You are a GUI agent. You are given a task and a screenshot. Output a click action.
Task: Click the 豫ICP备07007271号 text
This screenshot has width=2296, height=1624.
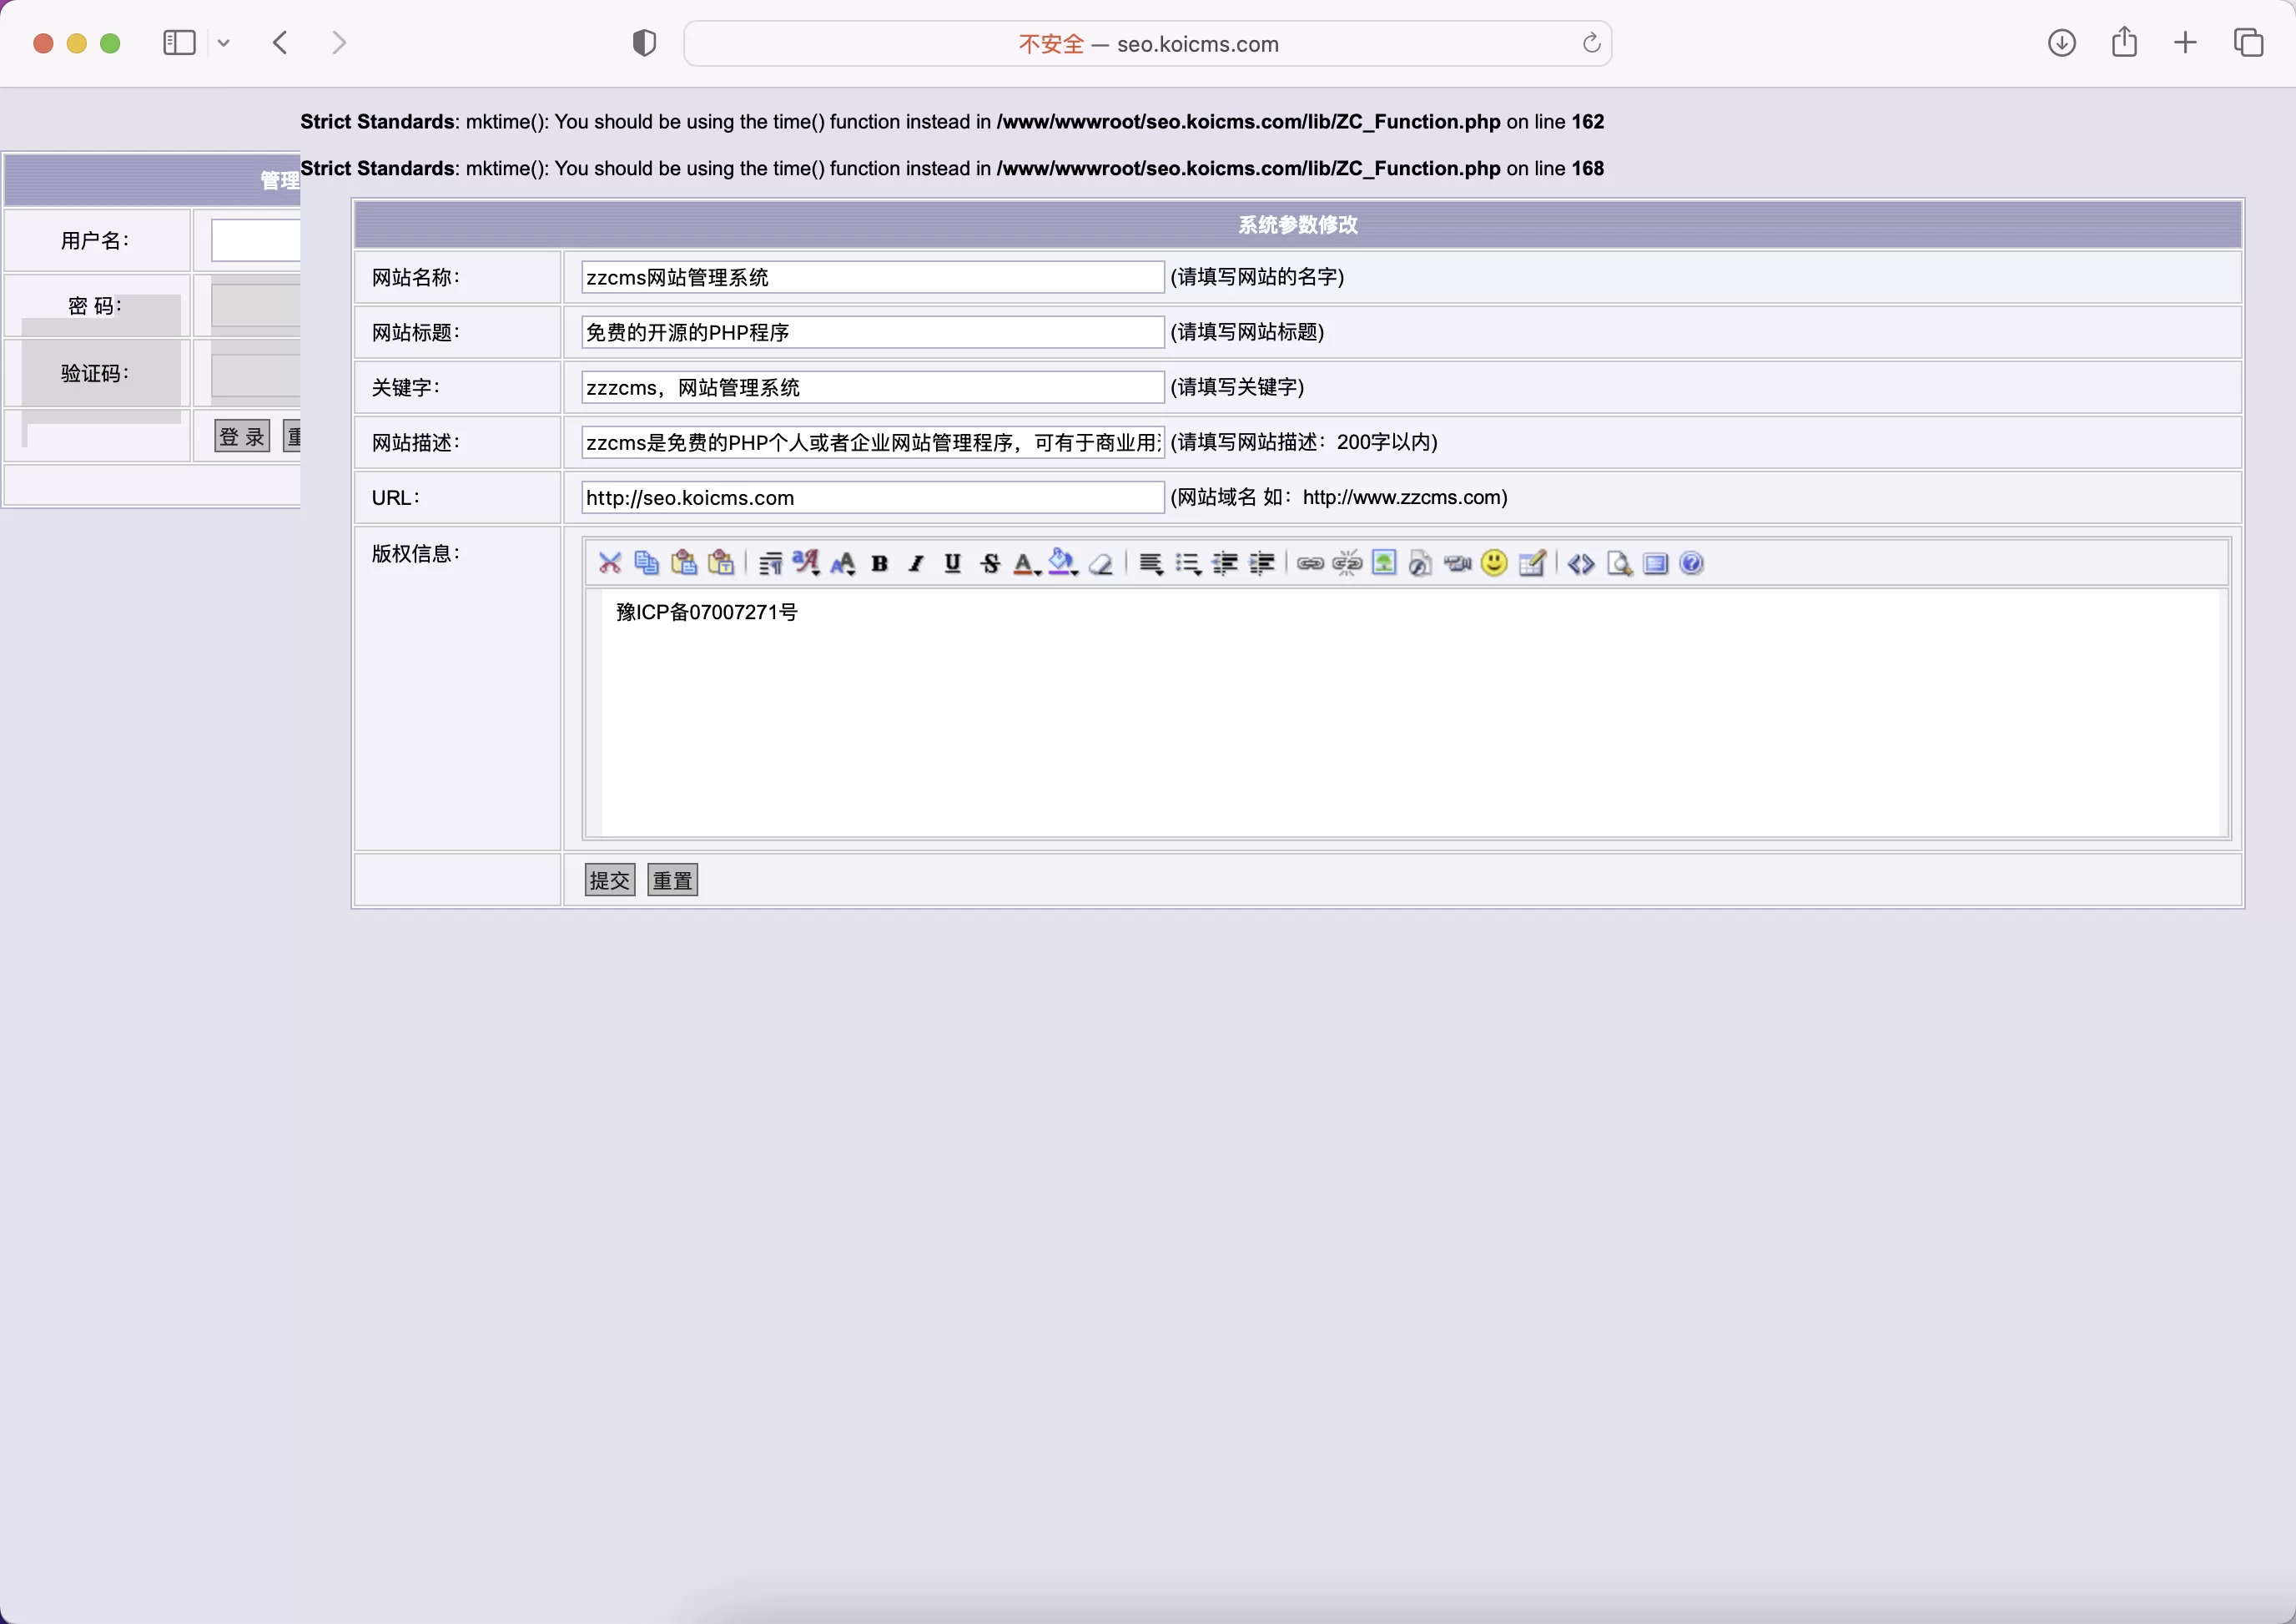click(707, 612)
